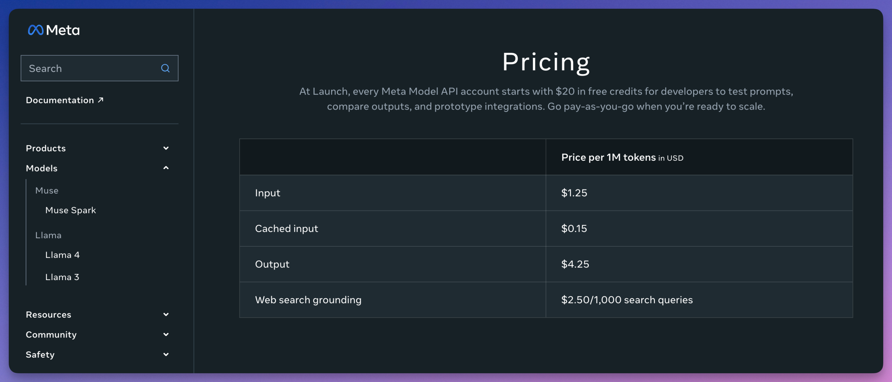Expand the Resources chevron

point(166,315)
